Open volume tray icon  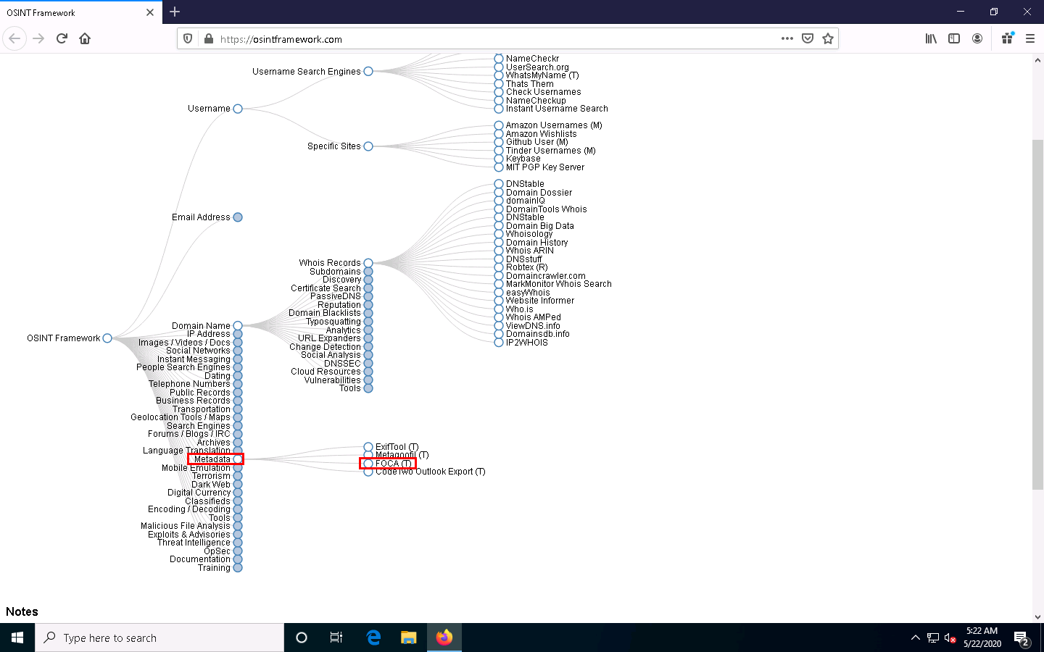point(950,638)
